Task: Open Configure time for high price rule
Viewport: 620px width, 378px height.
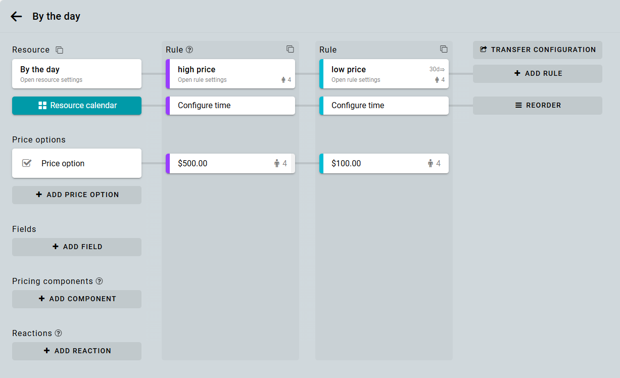Action: (x=230, y=106)
